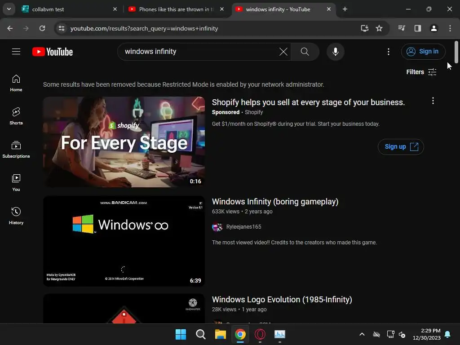The image size is (460, 345).
Task: Close the windows infinity YouTube tab
Action: click(x=329, y=9)
